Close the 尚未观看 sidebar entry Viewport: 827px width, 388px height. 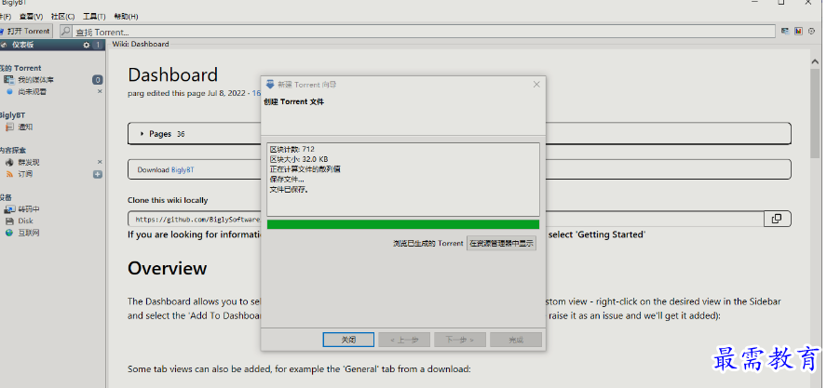pos(100,91)
